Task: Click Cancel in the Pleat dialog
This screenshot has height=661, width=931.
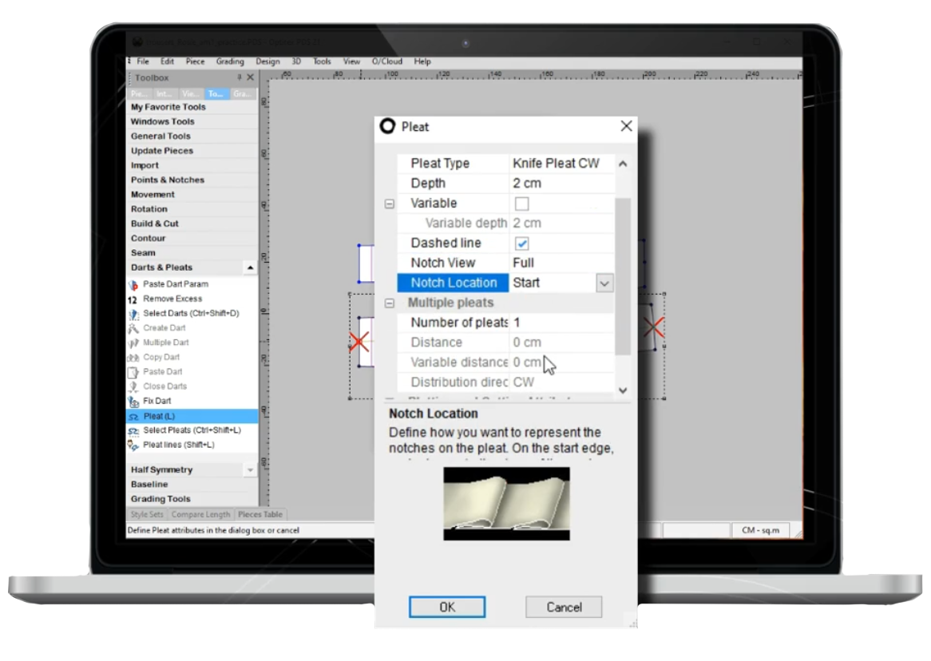Action: click(x=564, y=607)
